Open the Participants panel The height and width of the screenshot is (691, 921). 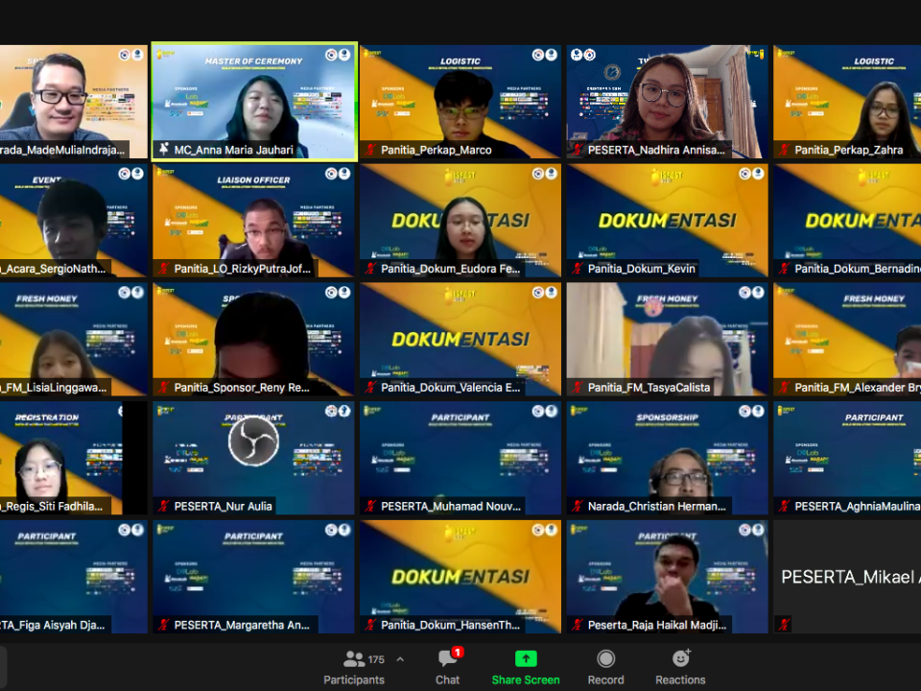click(x=353, y=666)
